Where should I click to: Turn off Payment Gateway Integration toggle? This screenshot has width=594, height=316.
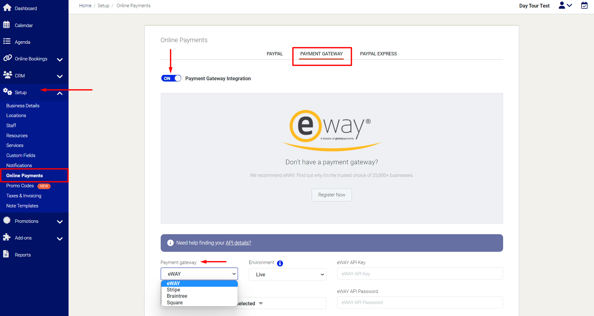pyautogui.click(x=171, y=78)
